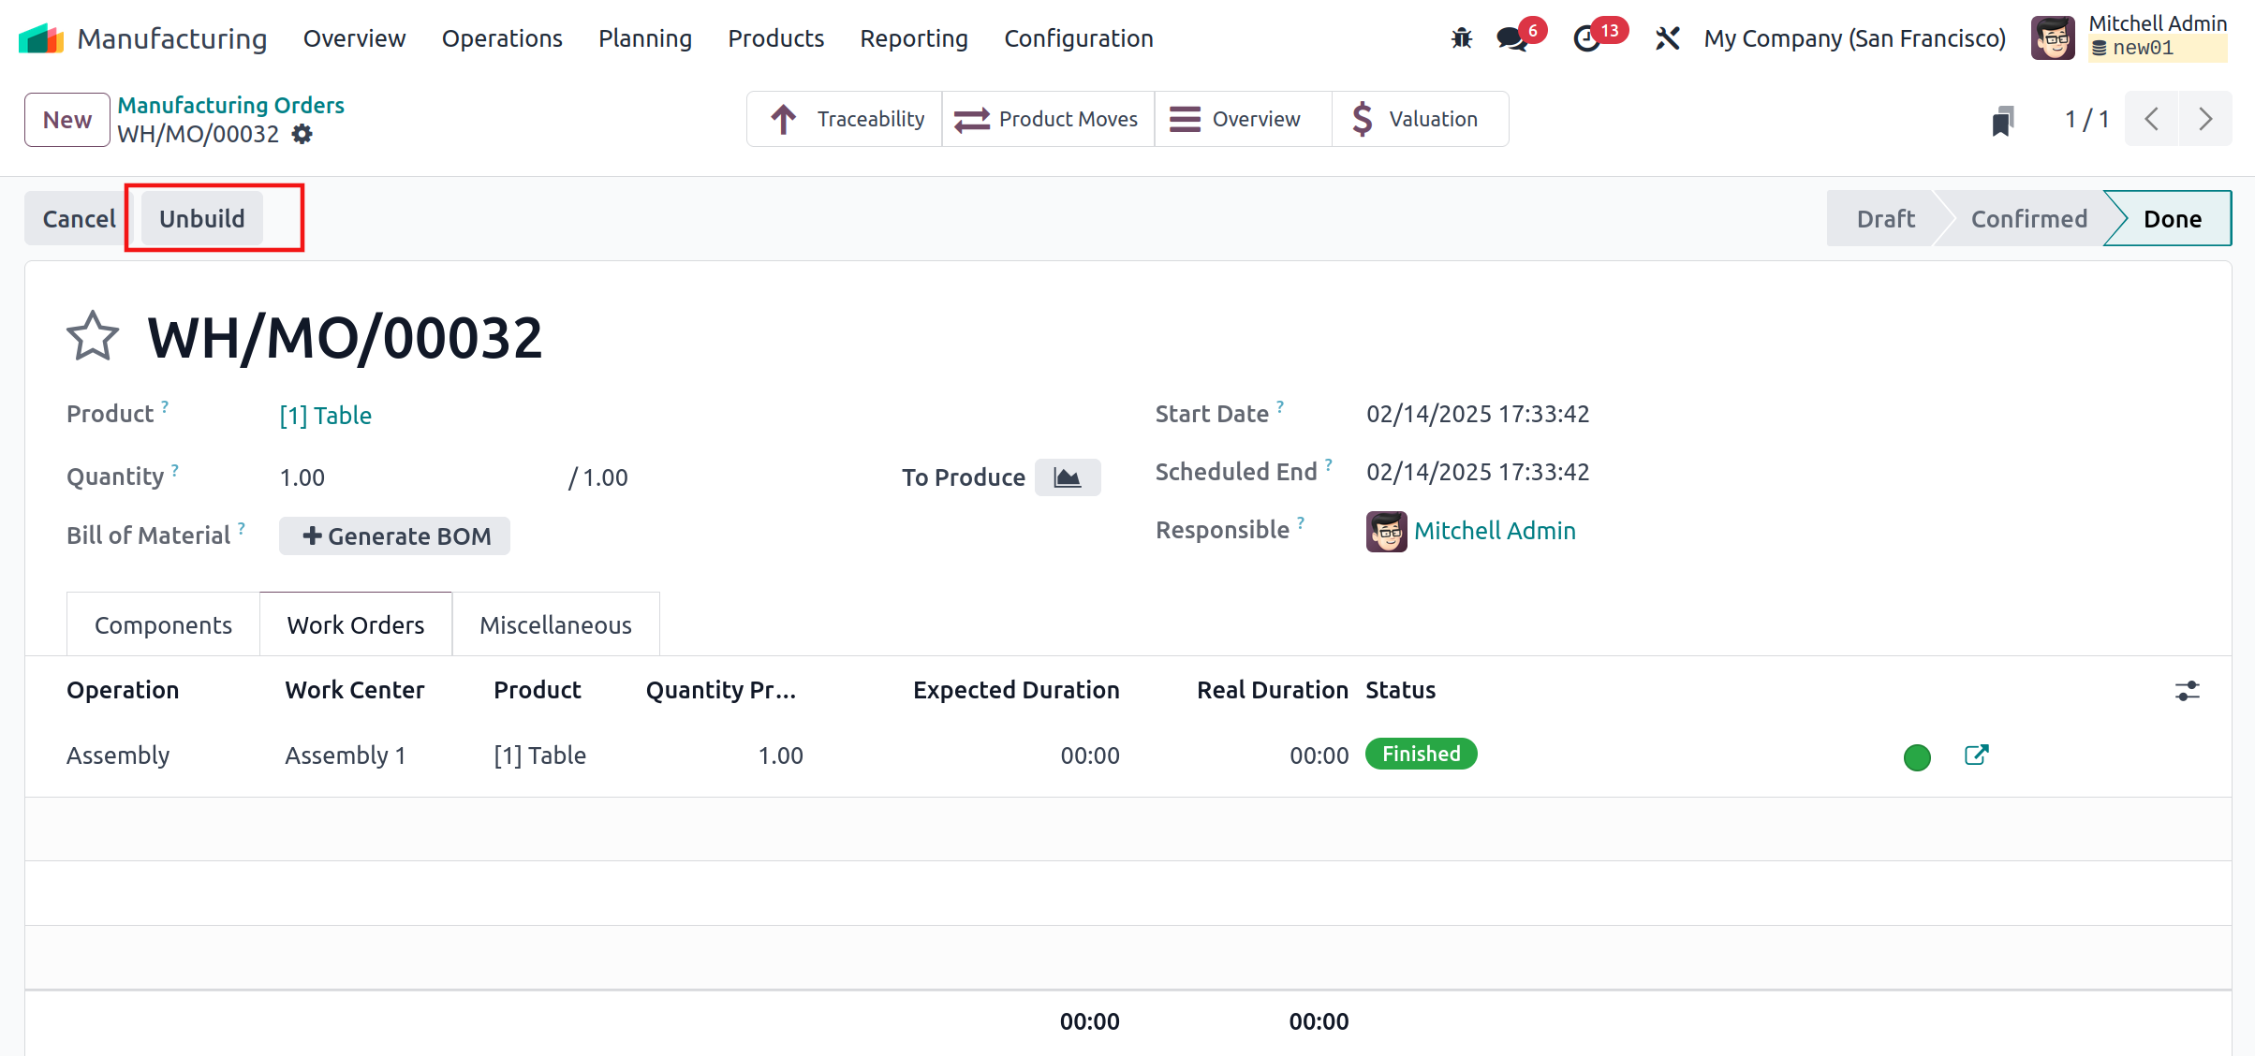Viewport: 2255px width, 1056px height.
Task: Open the My Company (San Francisco) switcher
Action: [x=1854, y=38]
